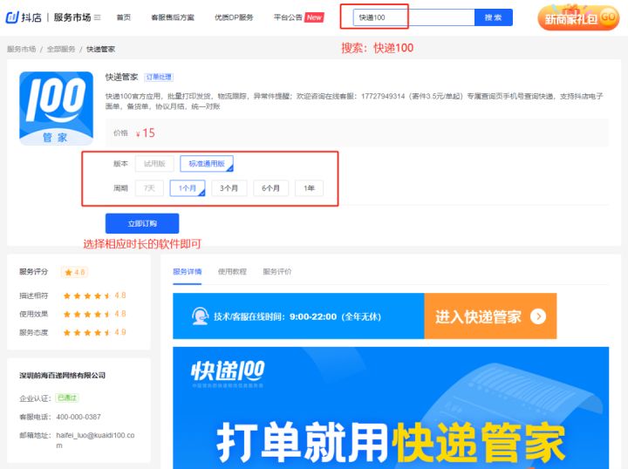
Task: Click the price ¥15
Action: click(x=146, y=133)
